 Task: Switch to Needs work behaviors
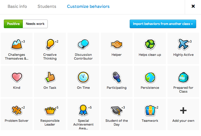click(x=35, y=24)
